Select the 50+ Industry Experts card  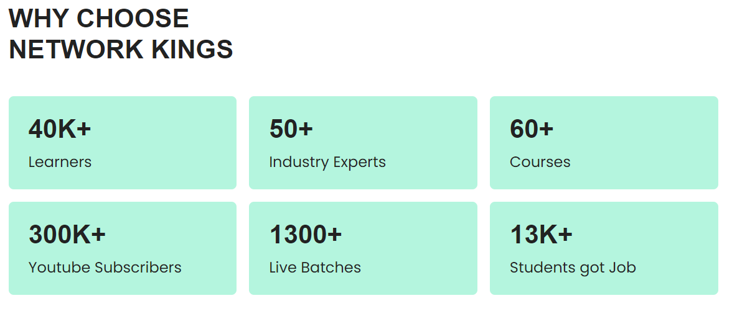364,143
